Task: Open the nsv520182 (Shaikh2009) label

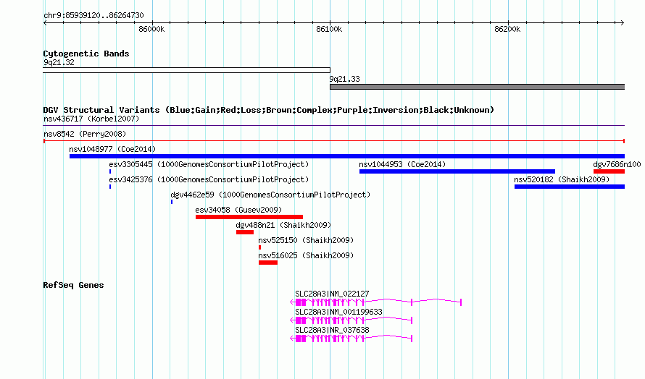Action: [562, 179]
